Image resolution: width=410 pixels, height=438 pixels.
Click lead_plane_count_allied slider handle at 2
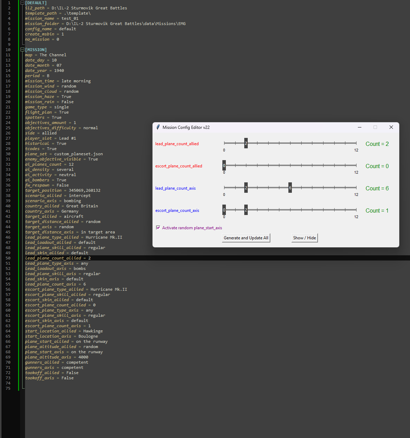(246, 143)
